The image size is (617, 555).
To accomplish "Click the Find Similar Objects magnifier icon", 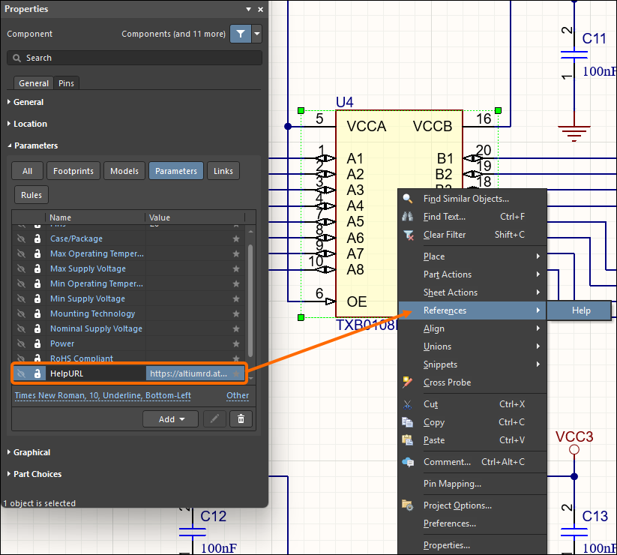I will click(408, 199).
